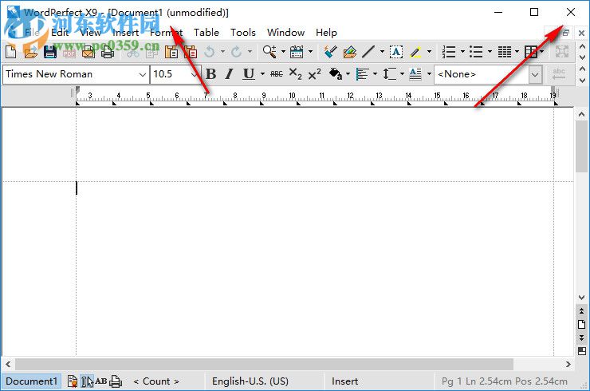Open the Table menu
Screen dimensions: 590x391
pyautogui.click(x=206, y=33)
